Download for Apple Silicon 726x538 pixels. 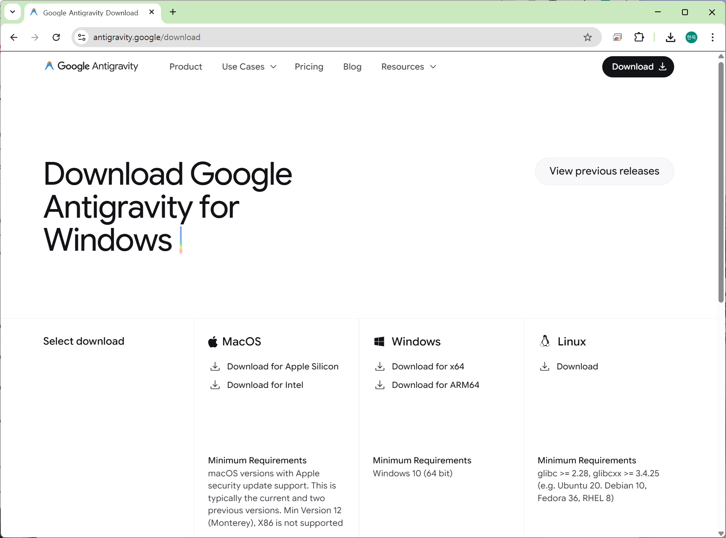click(x=283, y=366)
